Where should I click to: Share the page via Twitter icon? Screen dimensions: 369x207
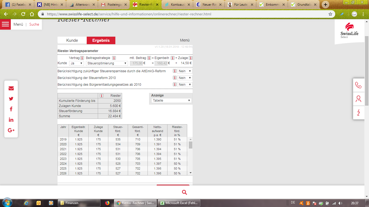coord(11,99)
